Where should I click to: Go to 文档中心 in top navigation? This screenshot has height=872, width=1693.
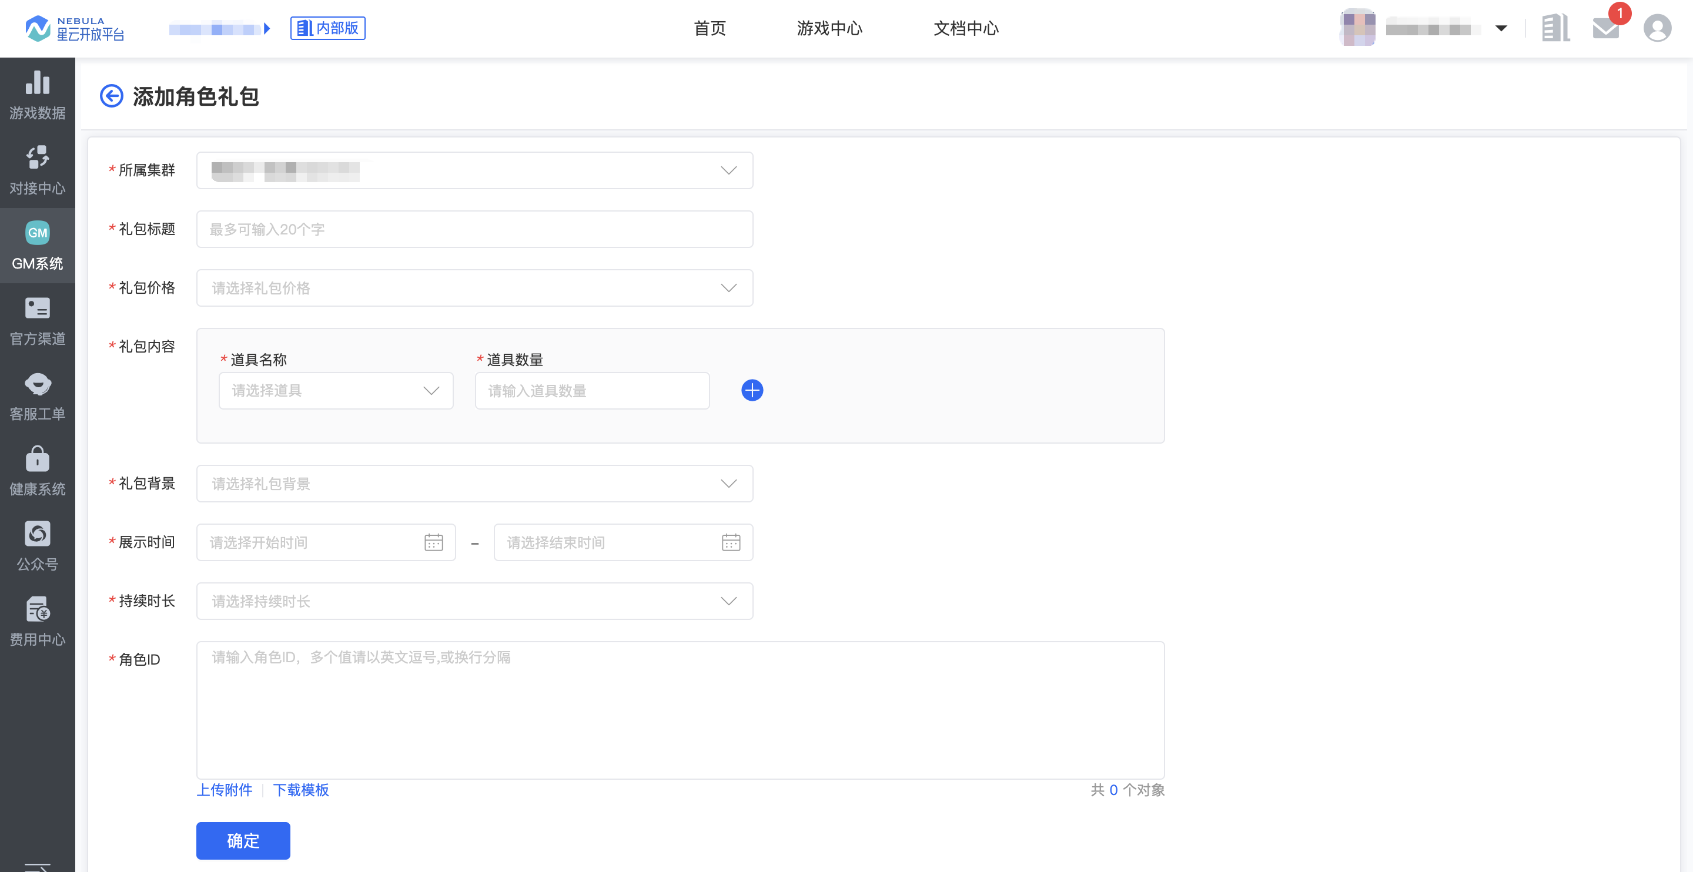pos(966,28)
